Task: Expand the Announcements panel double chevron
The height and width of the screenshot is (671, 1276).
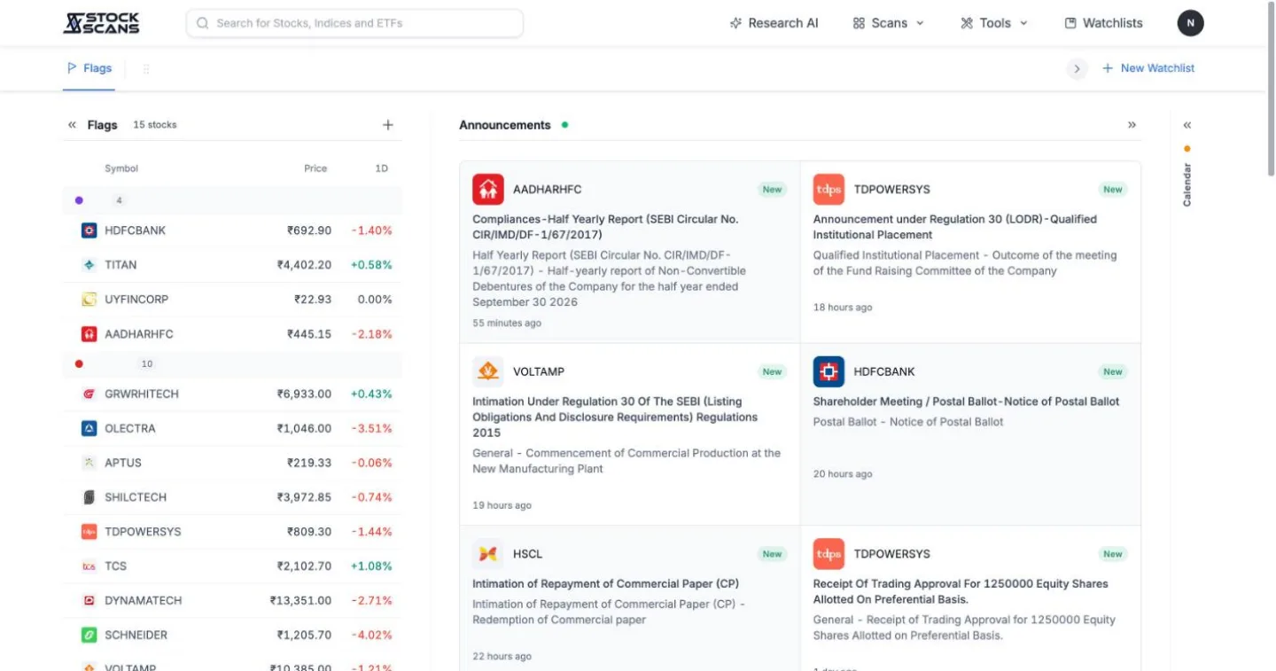Action: point(1132,125)
